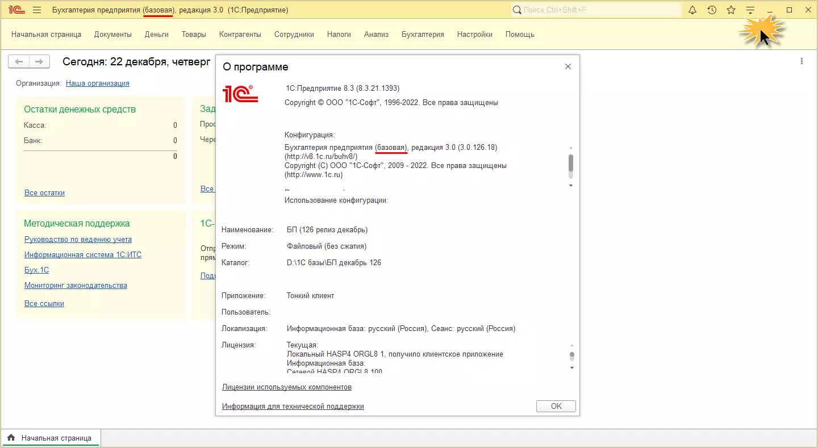Open the Документы menu
Screen dimensions: 818x448
click(113, 34)
